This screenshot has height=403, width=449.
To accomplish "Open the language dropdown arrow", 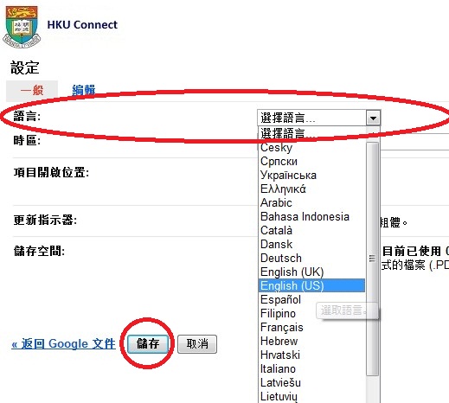I will point(373,118).
